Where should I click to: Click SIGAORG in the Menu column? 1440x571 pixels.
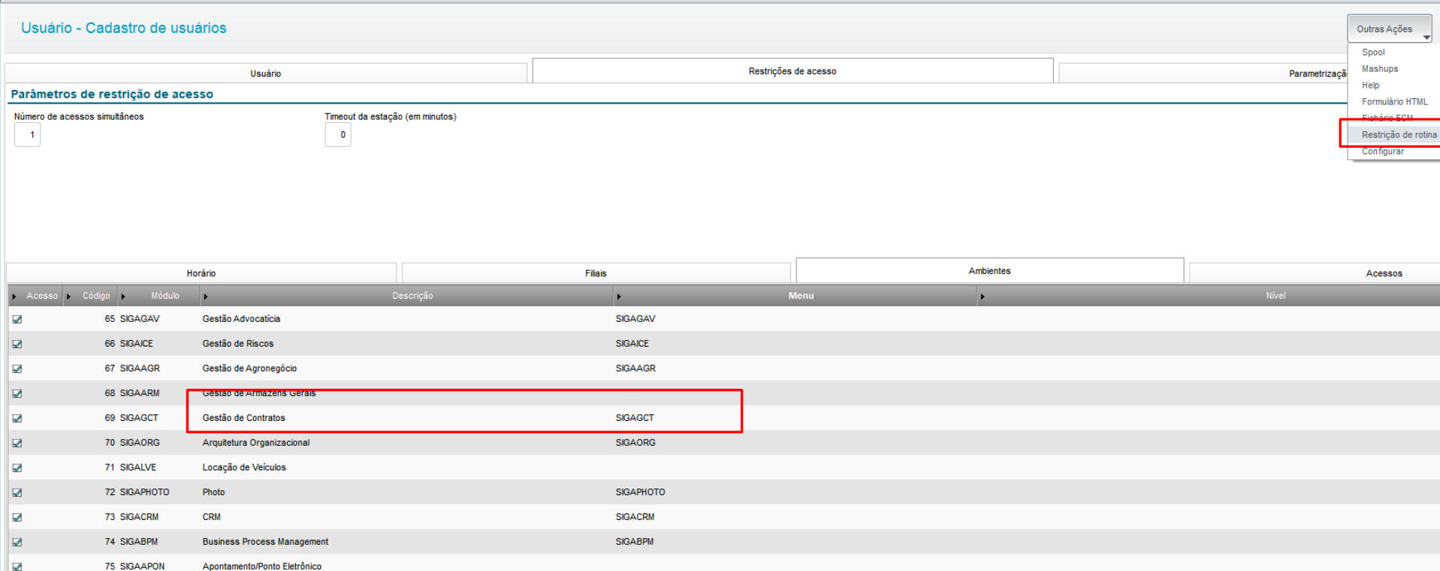click(x=635, y=443)
